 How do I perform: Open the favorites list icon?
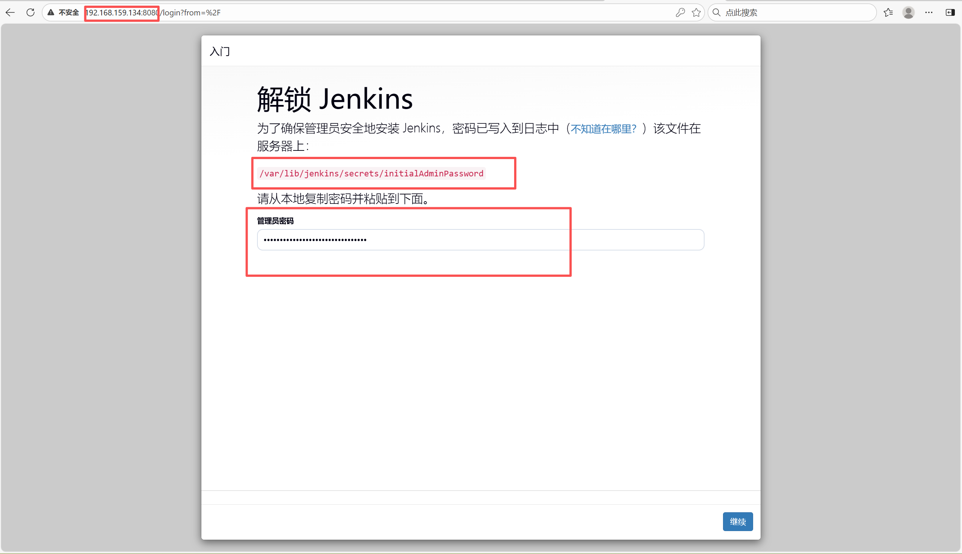[888, 12]
